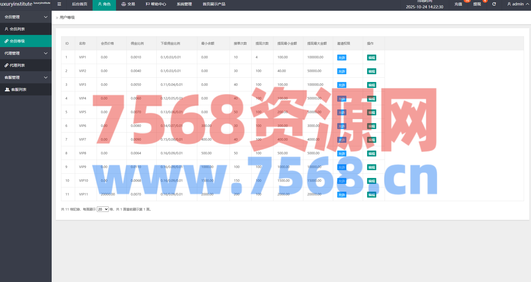The image size is (531, 282).
Task: Click the 提现 notification item
Action: coord(477,4)
